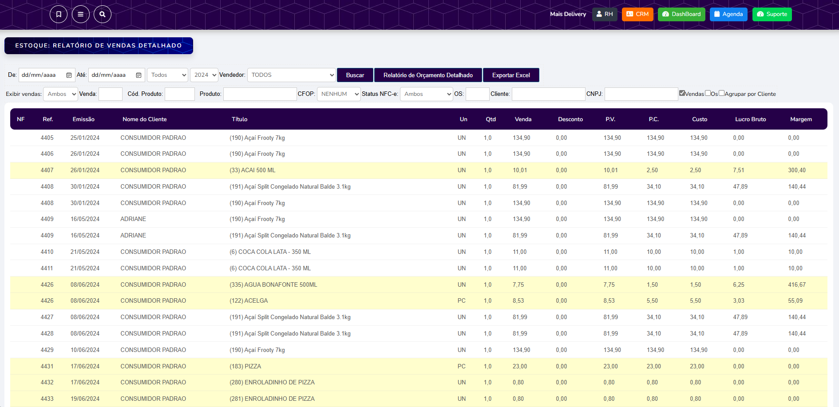Click the NF column header
This screenshot has width=839, height=407.
click(21, 119)
